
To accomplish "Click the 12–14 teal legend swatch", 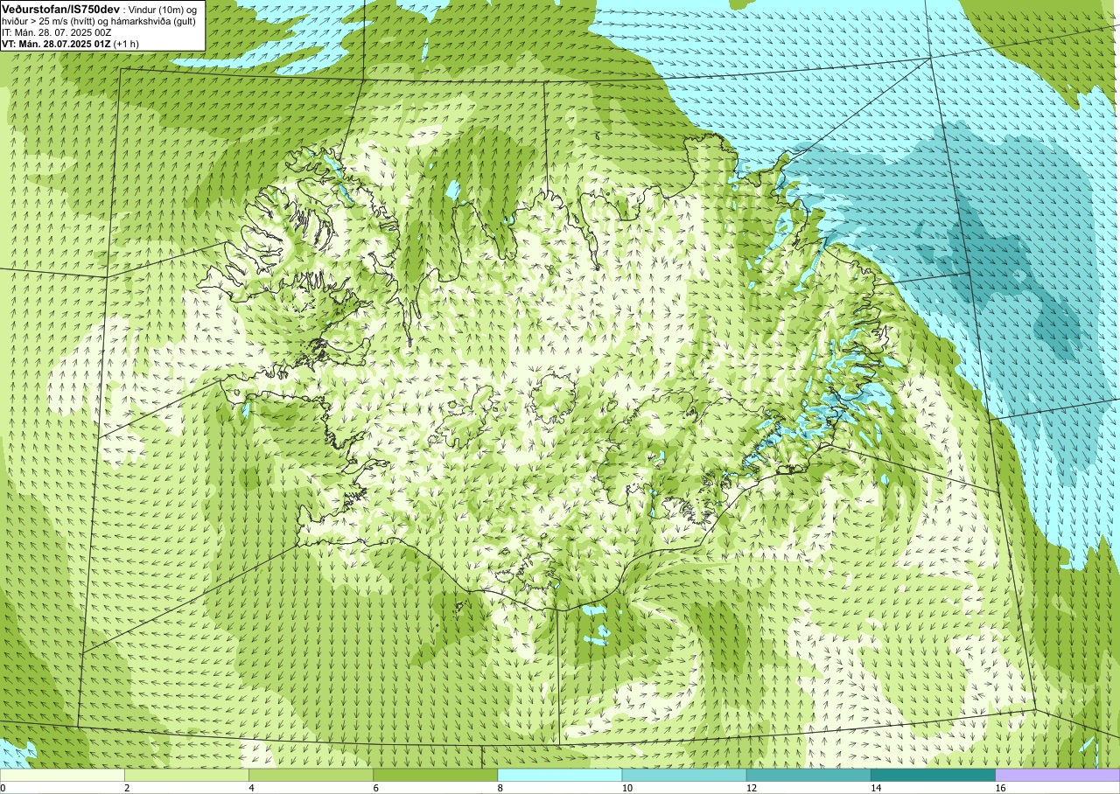I will coord(808,775).
